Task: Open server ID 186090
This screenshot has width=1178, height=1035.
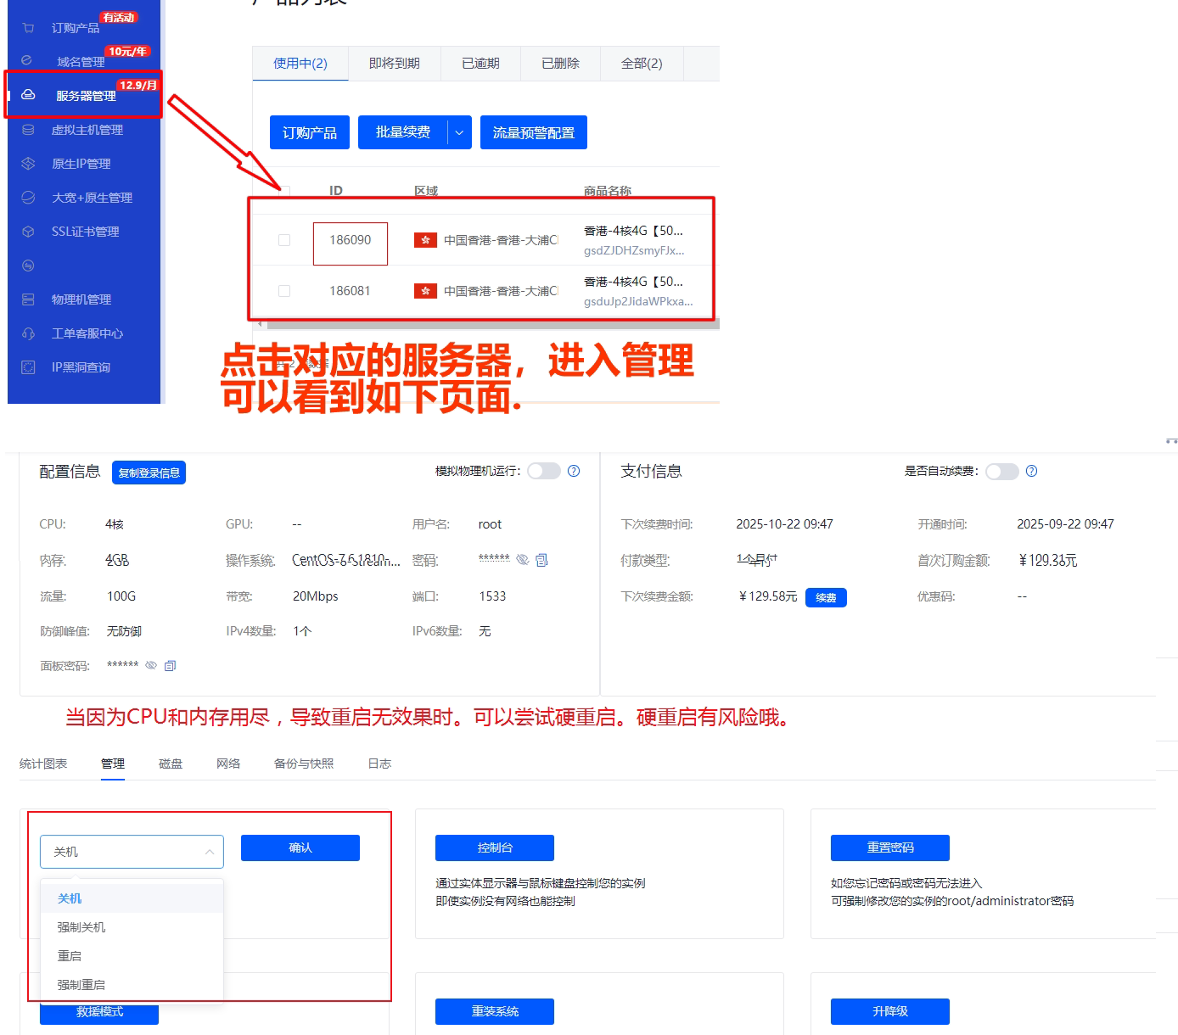Action: click(351, 240)
